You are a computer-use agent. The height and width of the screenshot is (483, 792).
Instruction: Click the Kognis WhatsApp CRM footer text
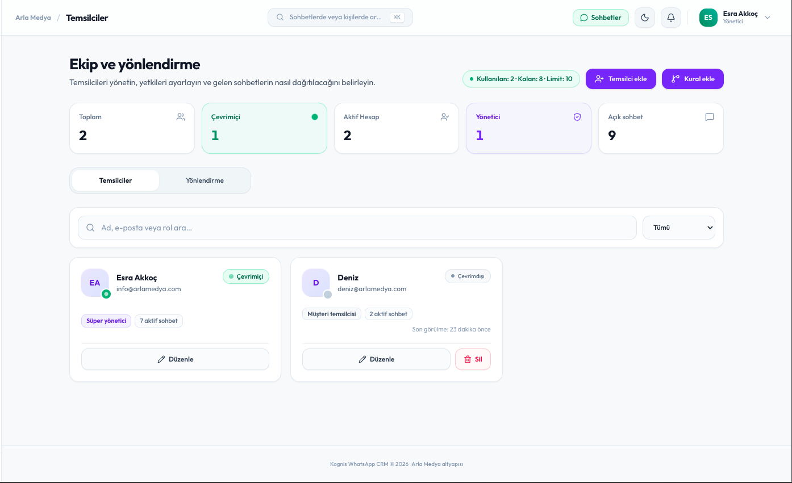coord(397,464)
